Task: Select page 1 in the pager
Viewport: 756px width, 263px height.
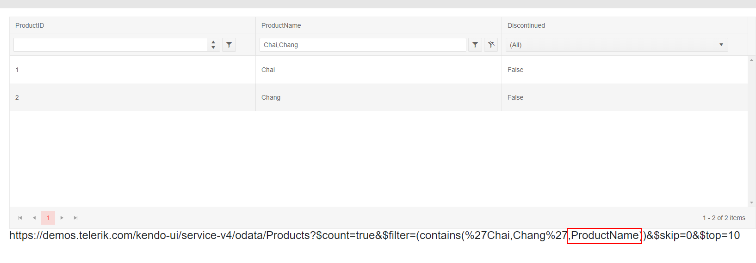Action: click(x=48, y=218)
